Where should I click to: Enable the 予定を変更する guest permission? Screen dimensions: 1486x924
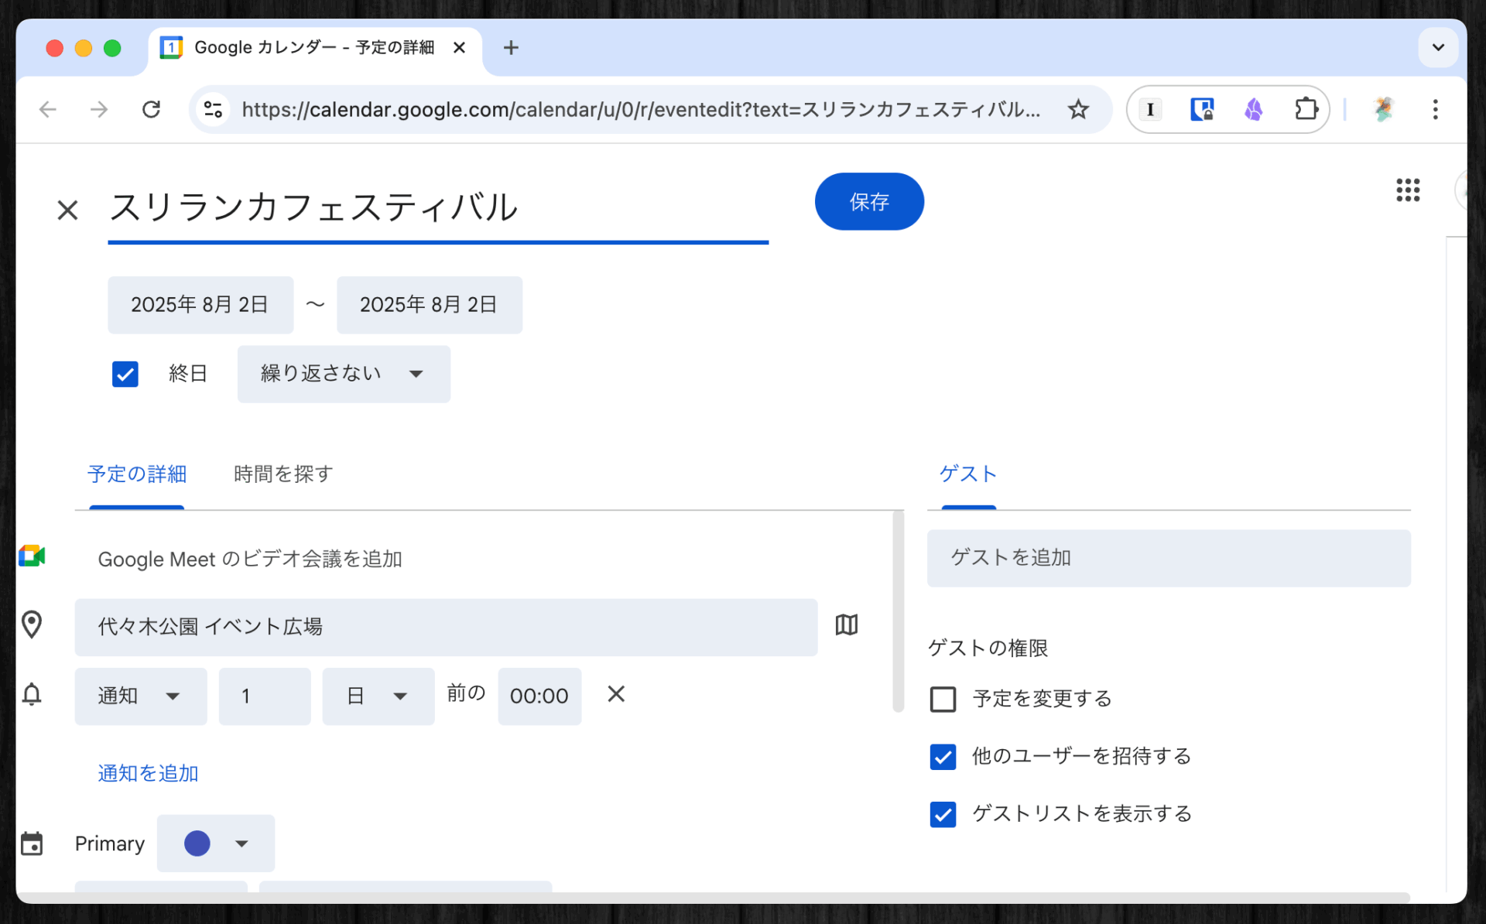tap(943, 699)
